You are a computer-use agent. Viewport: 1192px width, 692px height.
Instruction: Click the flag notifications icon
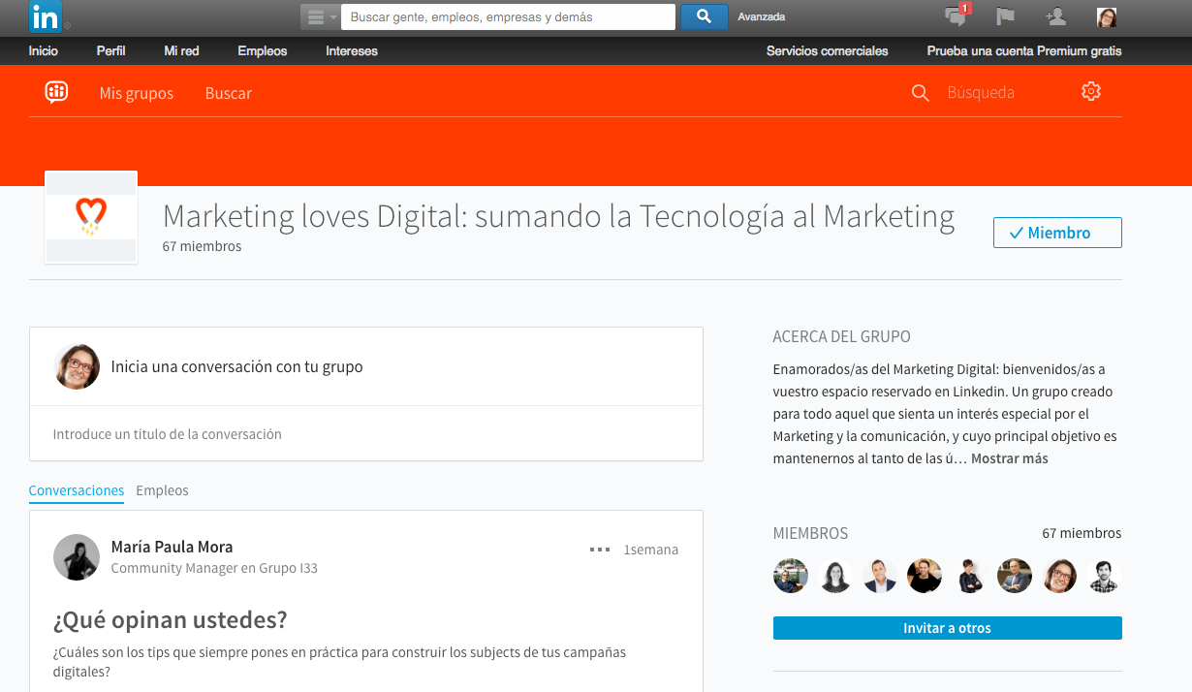1005,16
